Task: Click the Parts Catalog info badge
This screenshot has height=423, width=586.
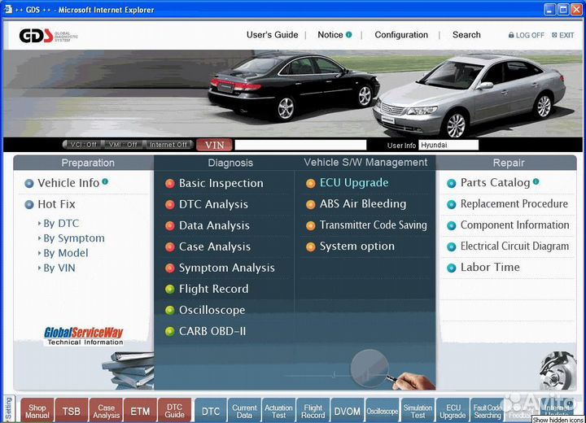Action: click(537, 182)
